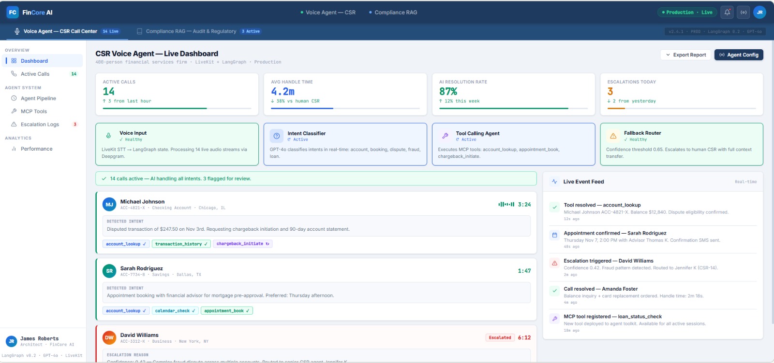Click the red alert icon for Escalation triggered event
Viewport: 774px width, 363px height.
click(x=554, y=263)
